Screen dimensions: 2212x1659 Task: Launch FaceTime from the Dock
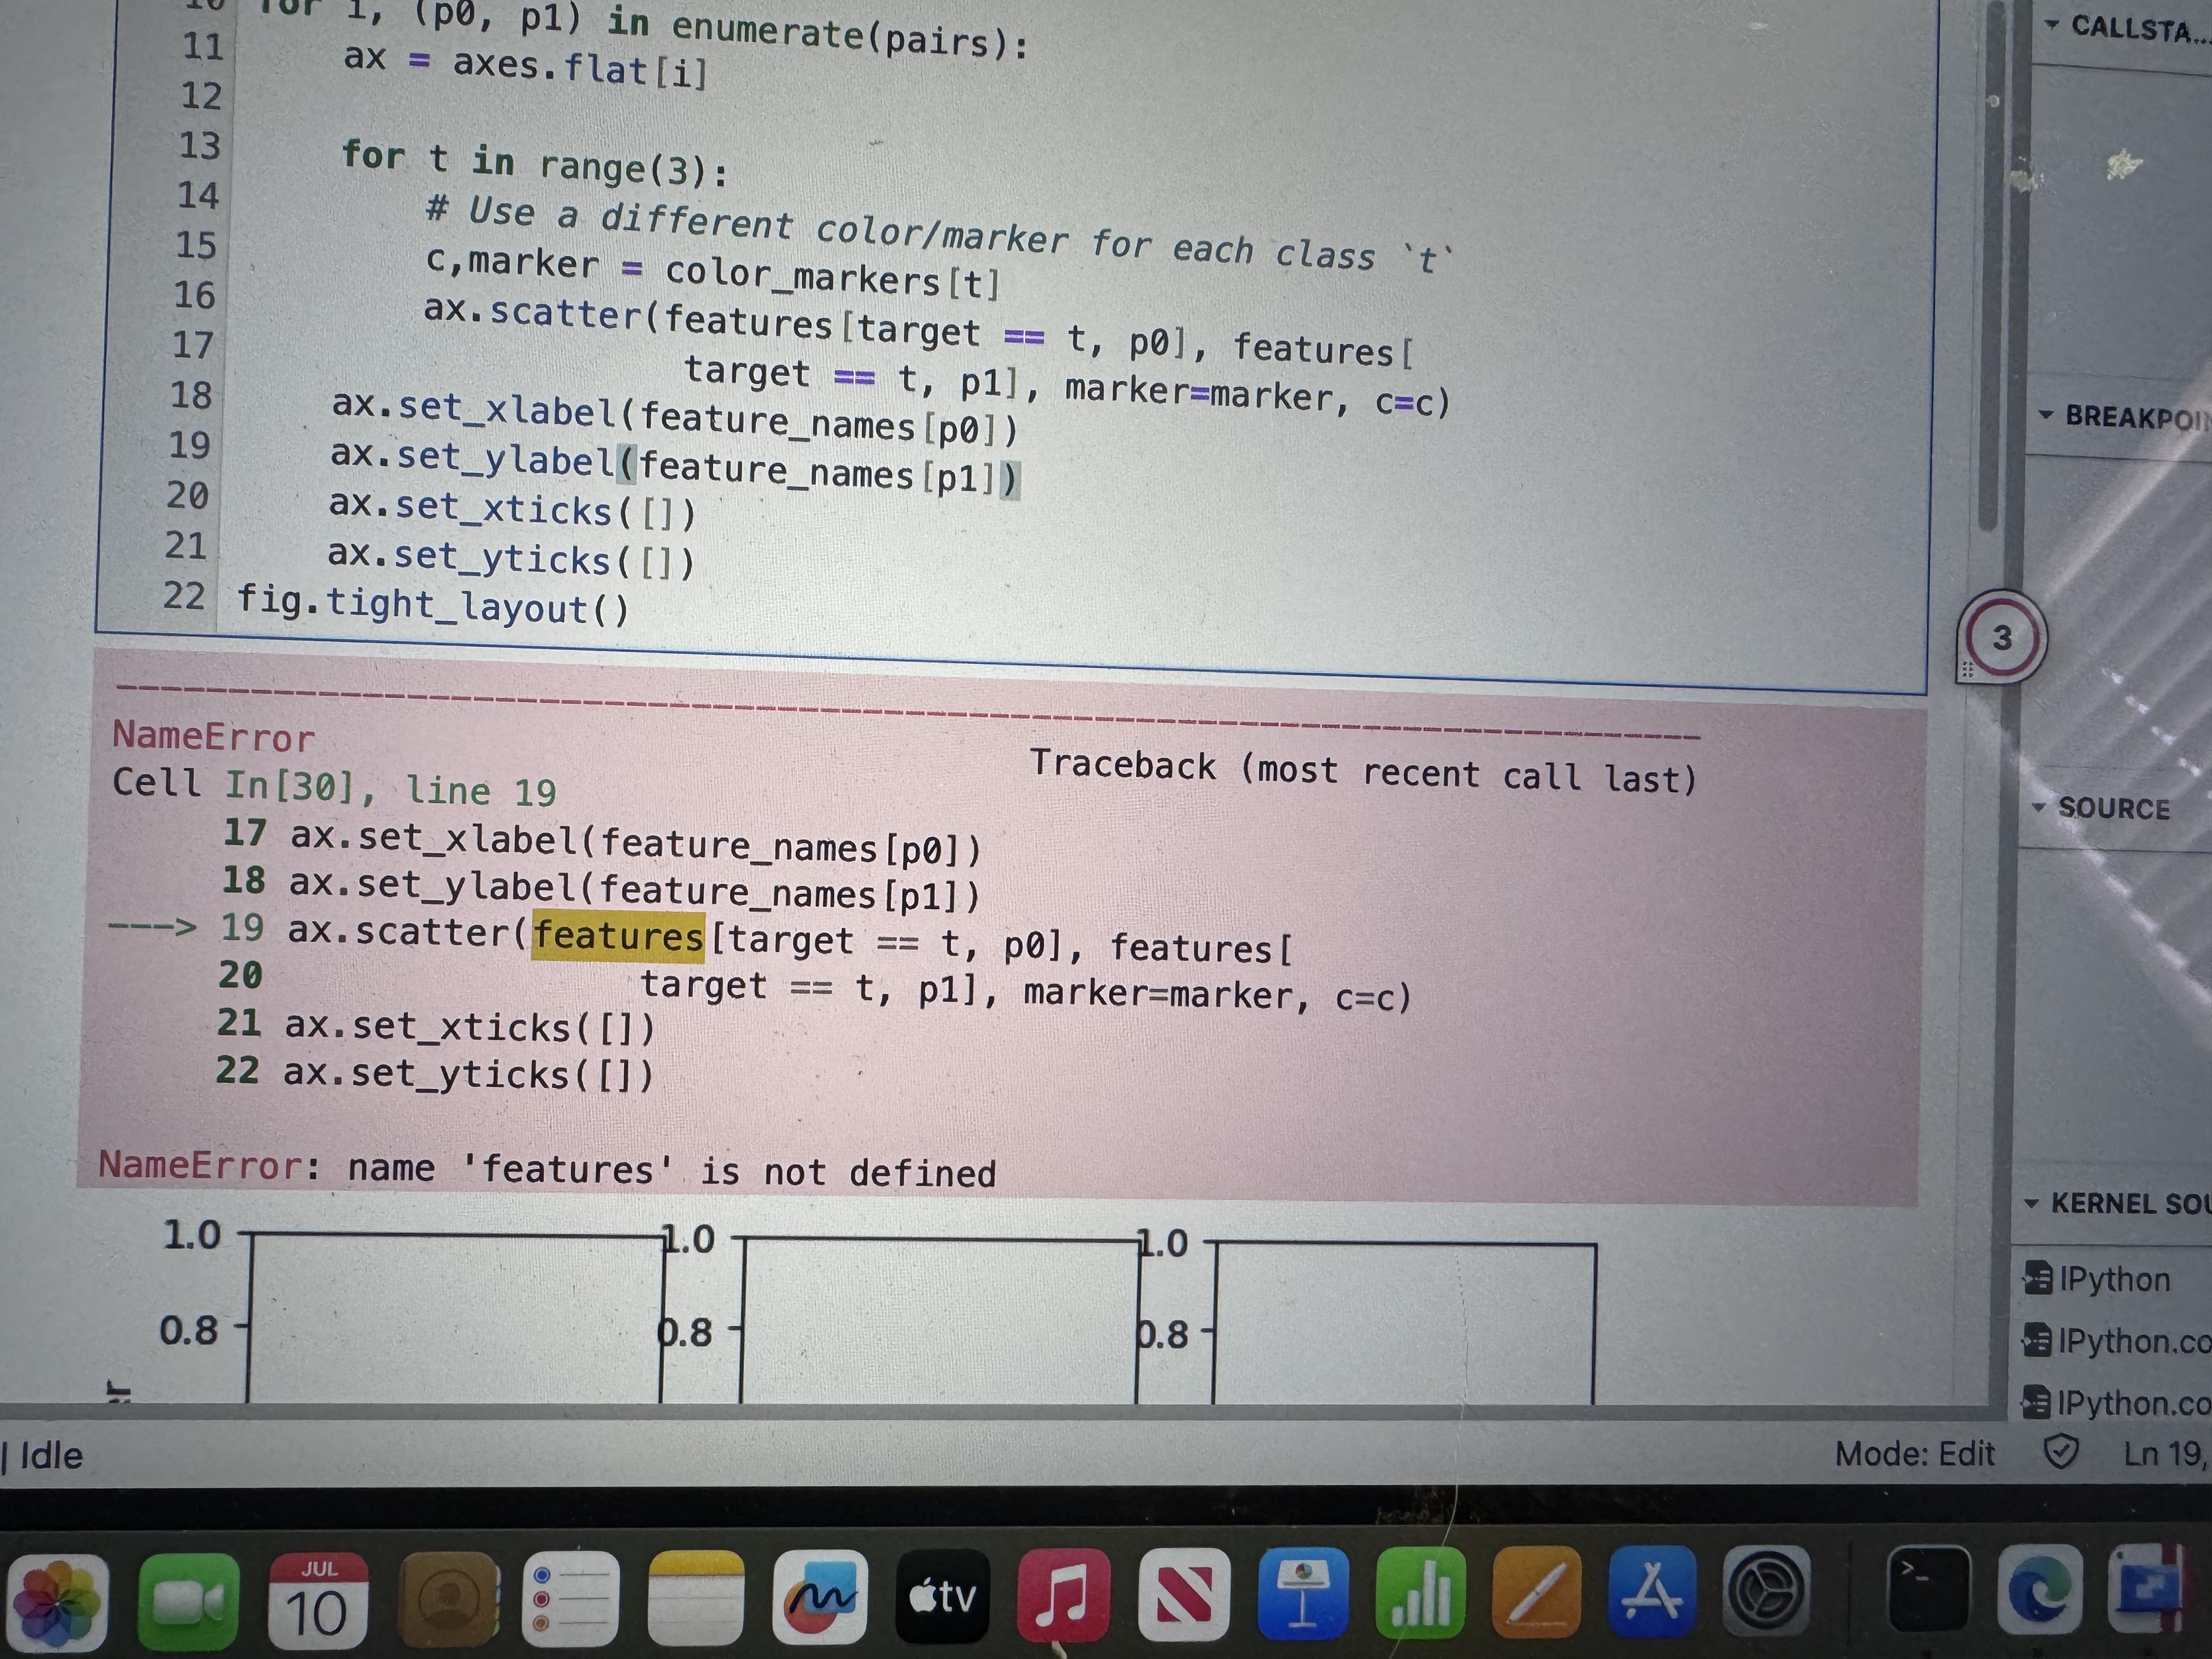click(x=188, y=1602)
